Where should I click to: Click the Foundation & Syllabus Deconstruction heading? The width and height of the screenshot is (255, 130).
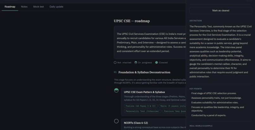144,72
